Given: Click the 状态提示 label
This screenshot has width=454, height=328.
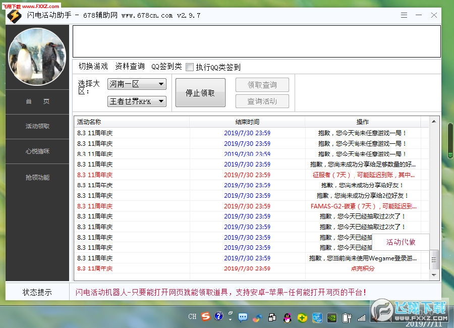Looking at the screenshot, I should pyautogui.click(x=37, y=292).
